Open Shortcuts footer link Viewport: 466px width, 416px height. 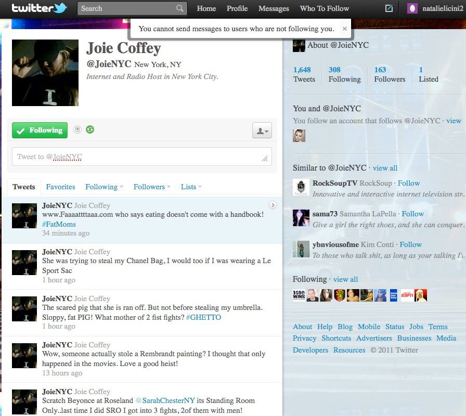coord(336,338)
